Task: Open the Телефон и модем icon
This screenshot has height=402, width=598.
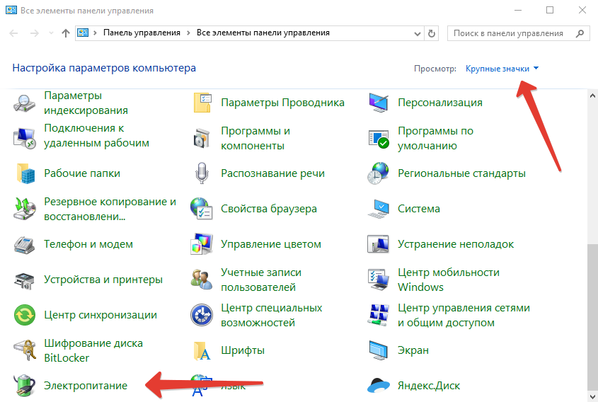Action: click(24, 244)
